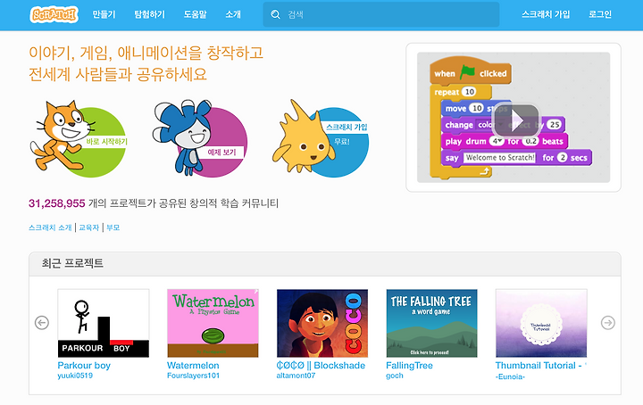This screenshot has width=643, height=405.
Task: Open the Parkour boy thumbnail
Action: pos(104,323)
